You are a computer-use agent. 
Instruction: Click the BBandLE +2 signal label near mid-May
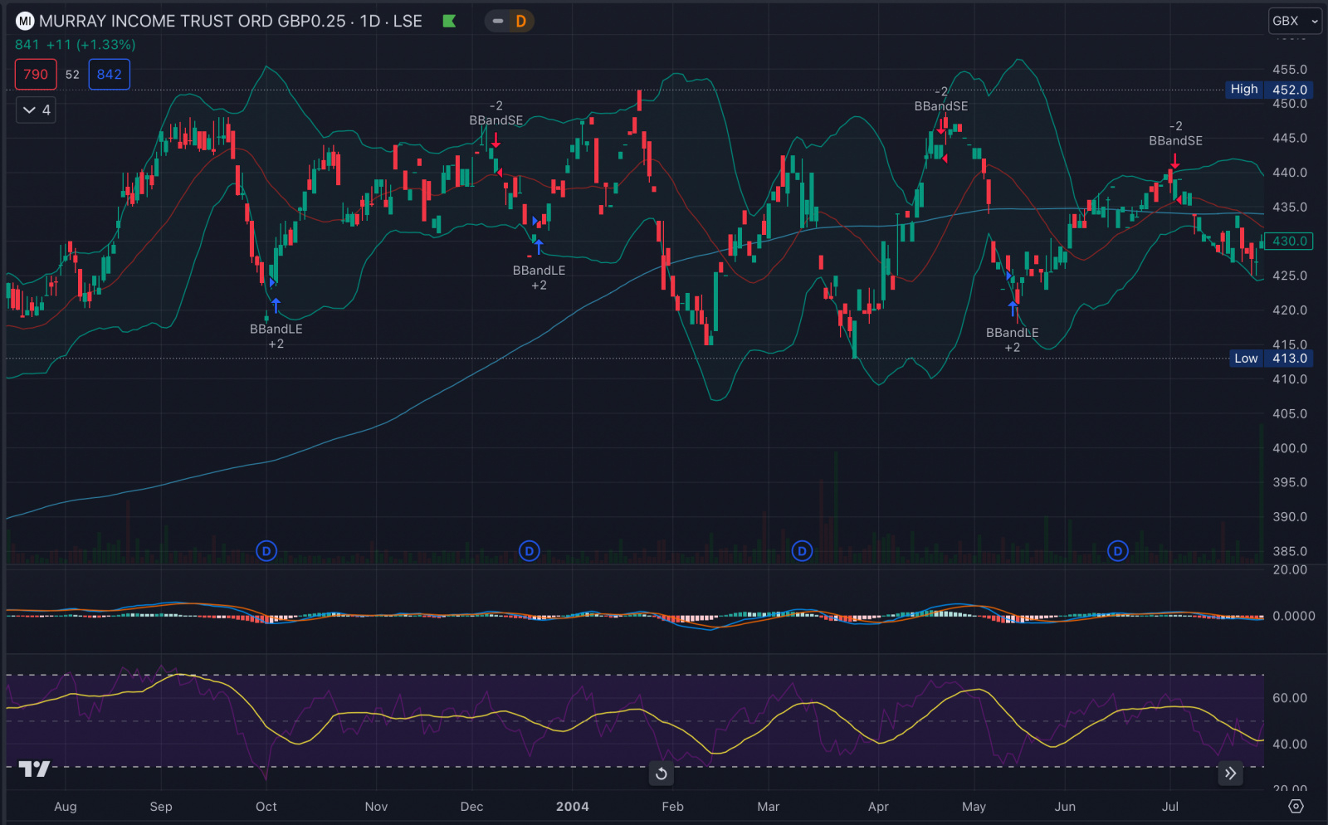click(x=1013, y=339)
